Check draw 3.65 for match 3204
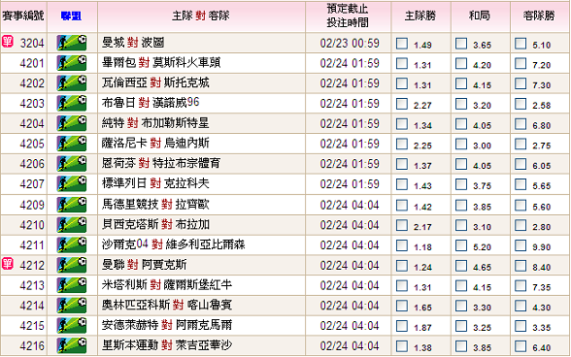The width and height of the screenshot is (571, 357). pyautogui.click(x=461, y=44)
